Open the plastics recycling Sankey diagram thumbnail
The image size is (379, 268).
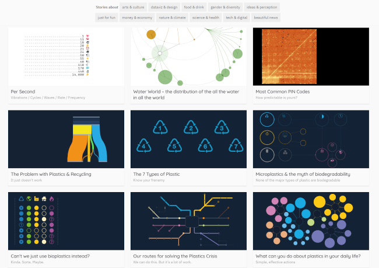[66, 139]
